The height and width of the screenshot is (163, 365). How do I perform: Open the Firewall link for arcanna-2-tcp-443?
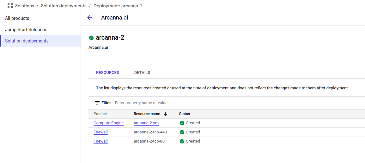pyautogui.click(x=100, y=132)
